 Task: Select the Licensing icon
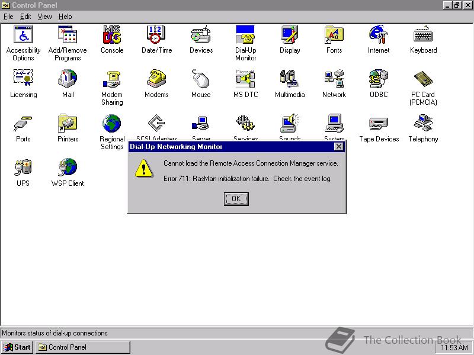(23, 79)
